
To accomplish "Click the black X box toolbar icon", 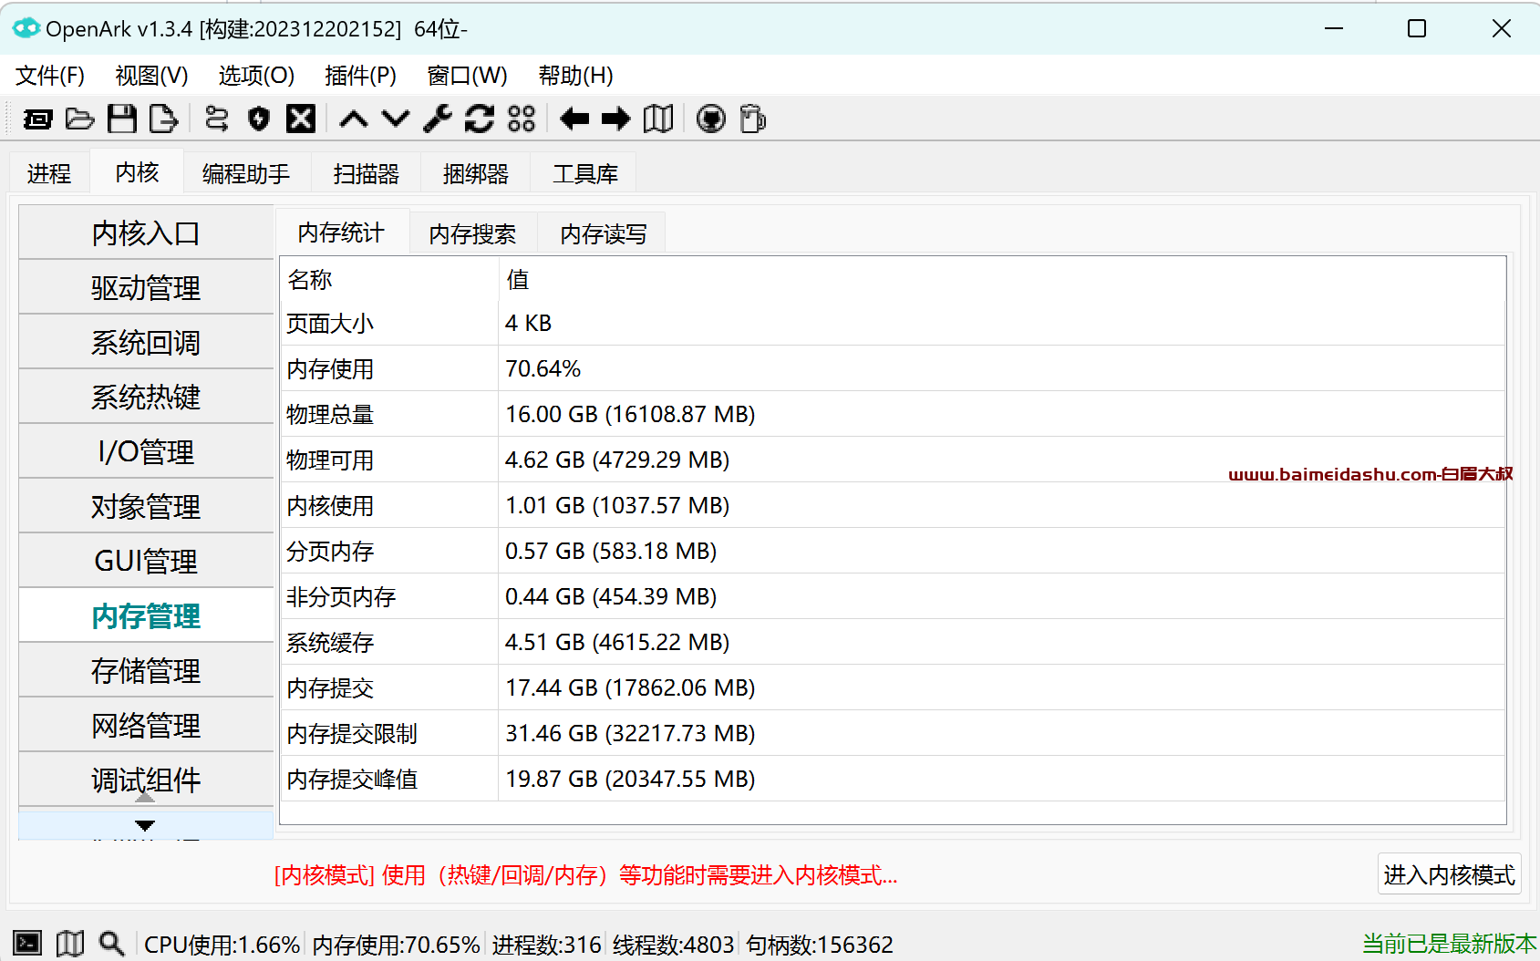I will (x=301, y=119).
